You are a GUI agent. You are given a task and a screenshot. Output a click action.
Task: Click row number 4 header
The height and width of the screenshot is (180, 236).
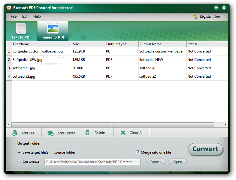[x=9, y=76]
